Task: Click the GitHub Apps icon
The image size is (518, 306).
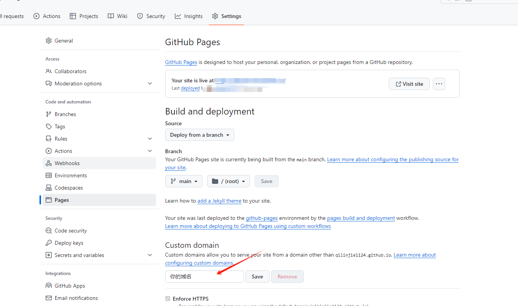Action: tap(49, 286)
